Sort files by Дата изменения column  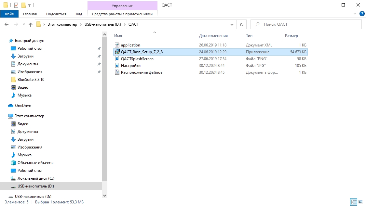tap(213, 36)
